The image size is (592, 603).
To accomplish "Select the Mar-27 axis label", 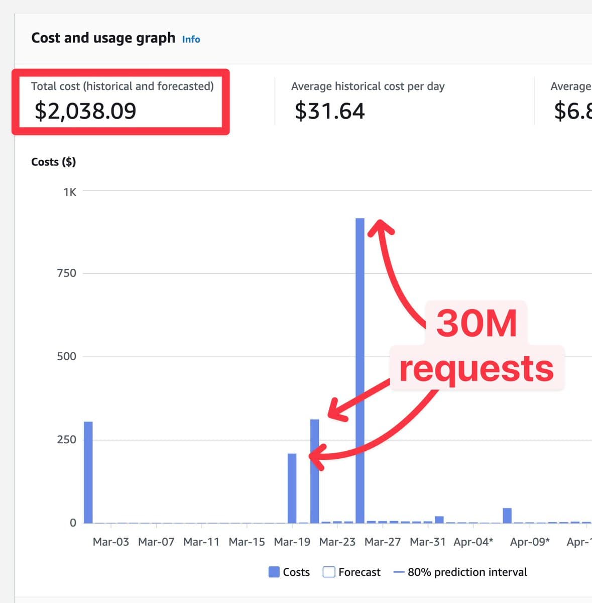I will click(x=383, y=542).
